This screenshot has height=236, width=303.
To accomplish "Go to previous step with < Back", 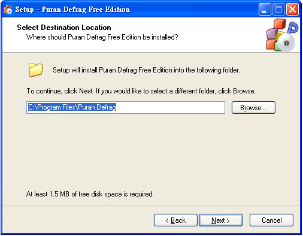I will [x=175, y=220].
